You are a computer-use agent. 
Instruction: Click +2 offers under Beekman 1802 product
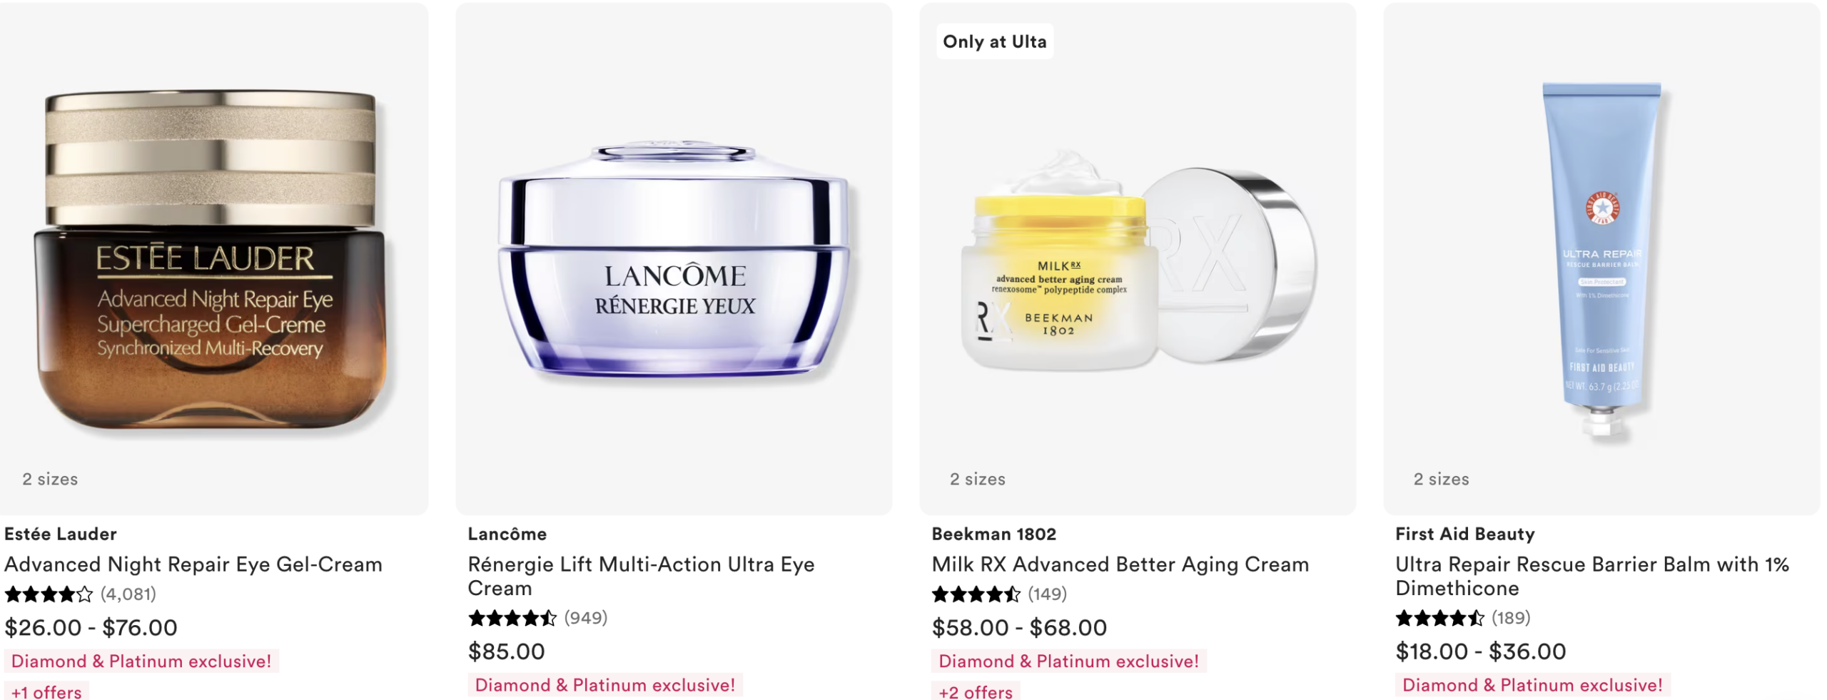click(976, 691)
